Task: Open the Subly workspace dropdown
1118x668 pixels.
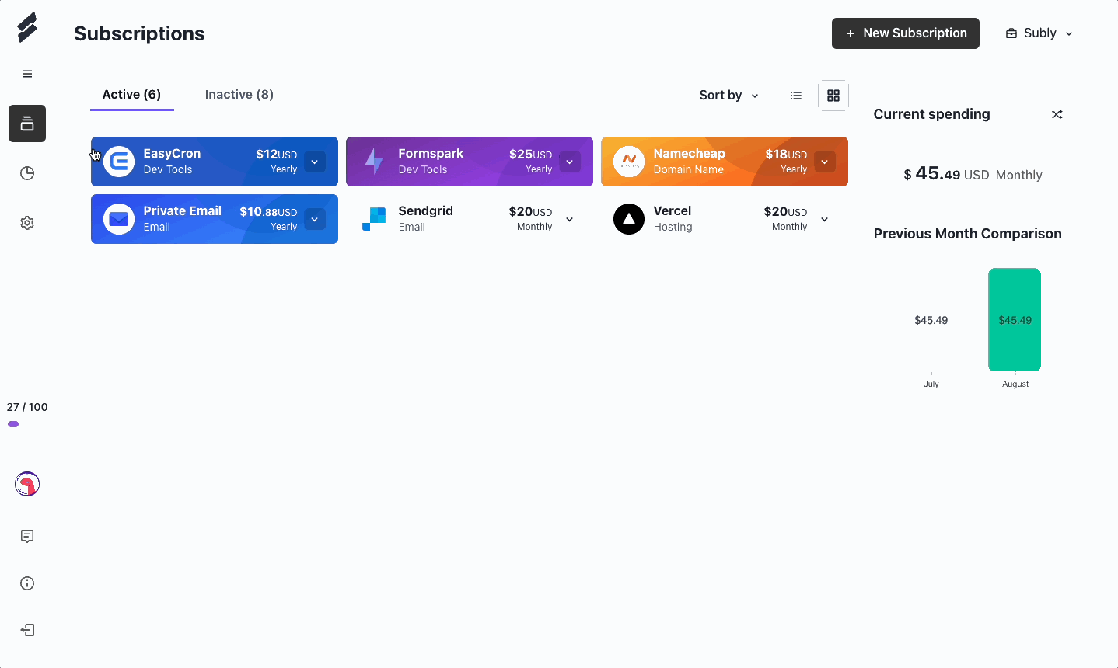Action: [1039, 33]
